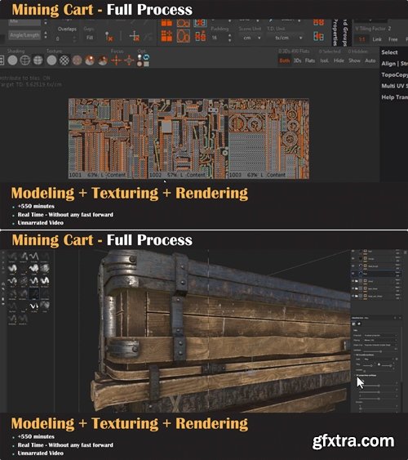Click the top-row blue framed orange icon
408x460 pixels.
pyautogui.click(x=201, y=23)
